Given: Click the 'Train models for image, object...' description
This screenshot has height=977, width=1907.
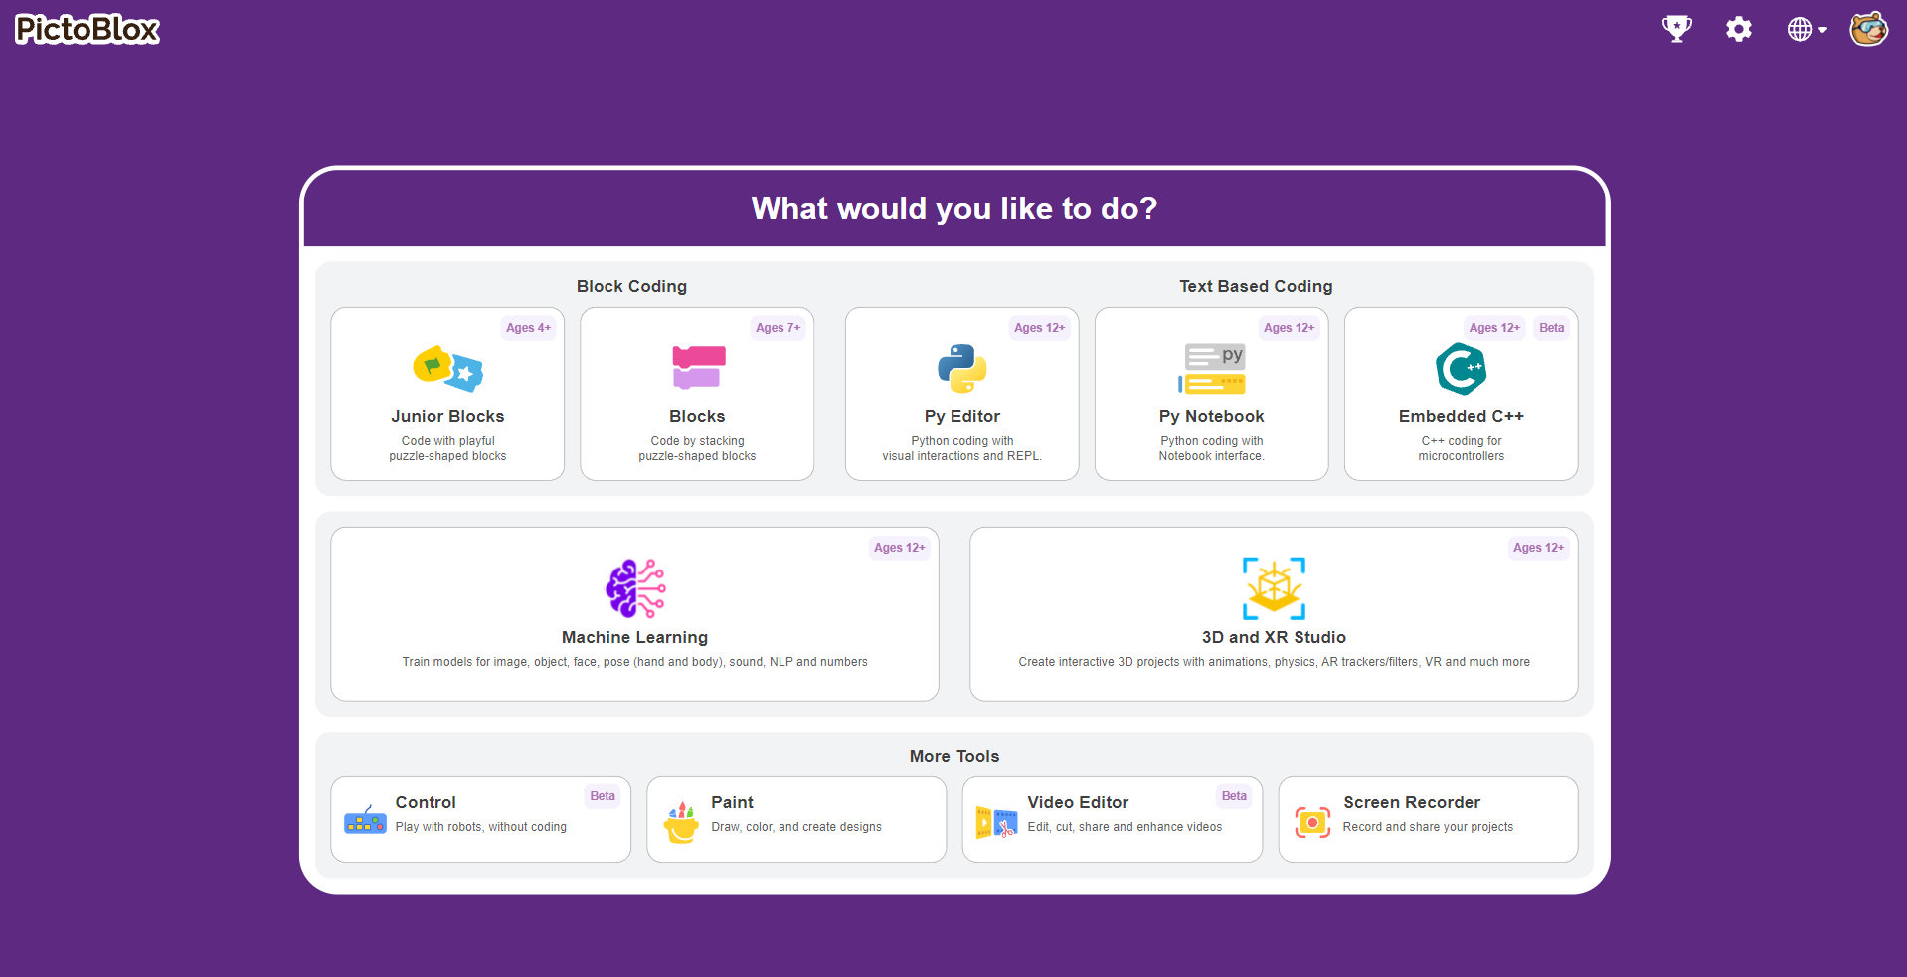Looking at the screenshot, I should (x=635, y=662).
